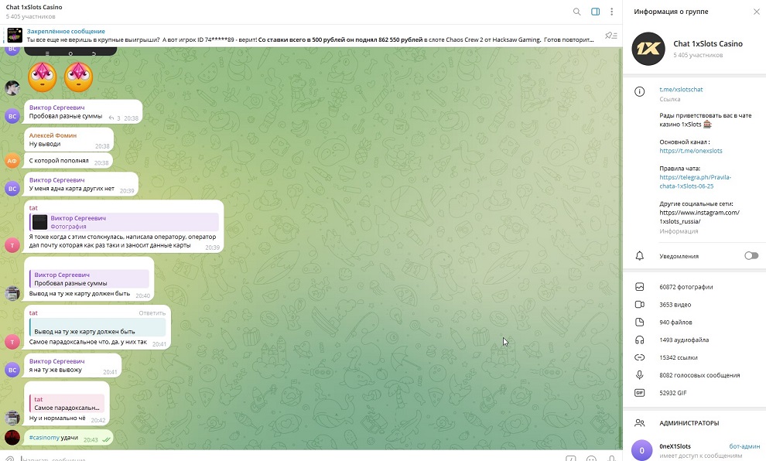766x461 pixels.
Task: Open the #casinomy hashtag
Action: pos(44,438)
